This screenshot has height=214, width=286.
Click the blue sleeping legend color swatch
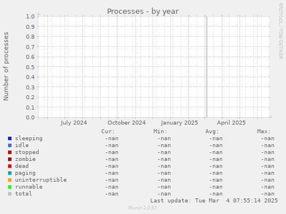10,138
